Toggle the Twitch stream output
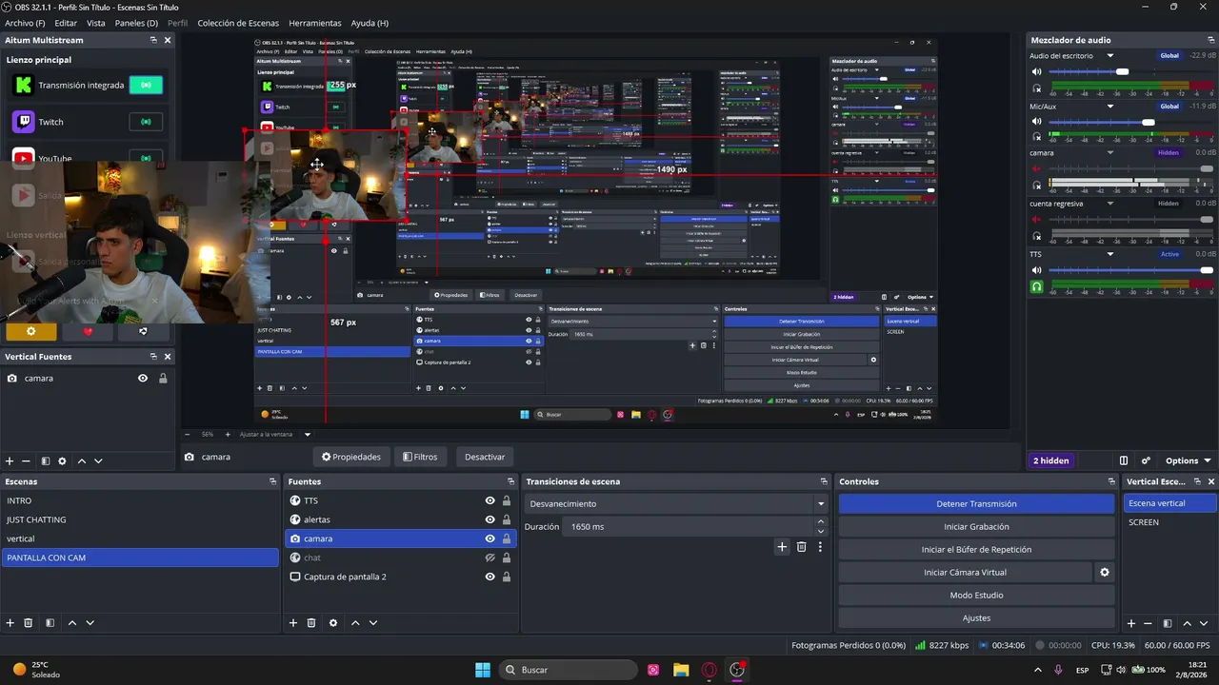 click(x=146, y=122)
